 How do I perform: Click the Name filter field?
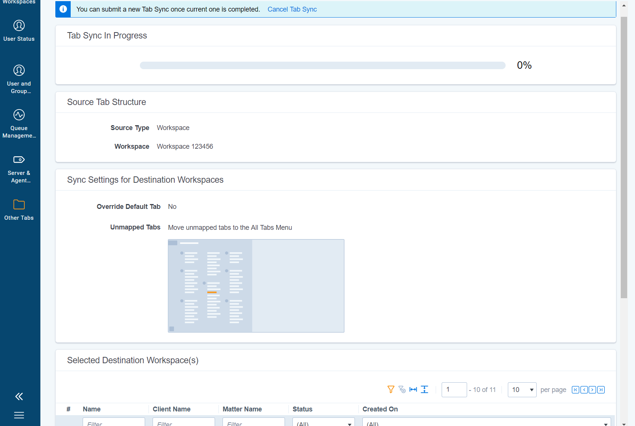coord(114,422)
